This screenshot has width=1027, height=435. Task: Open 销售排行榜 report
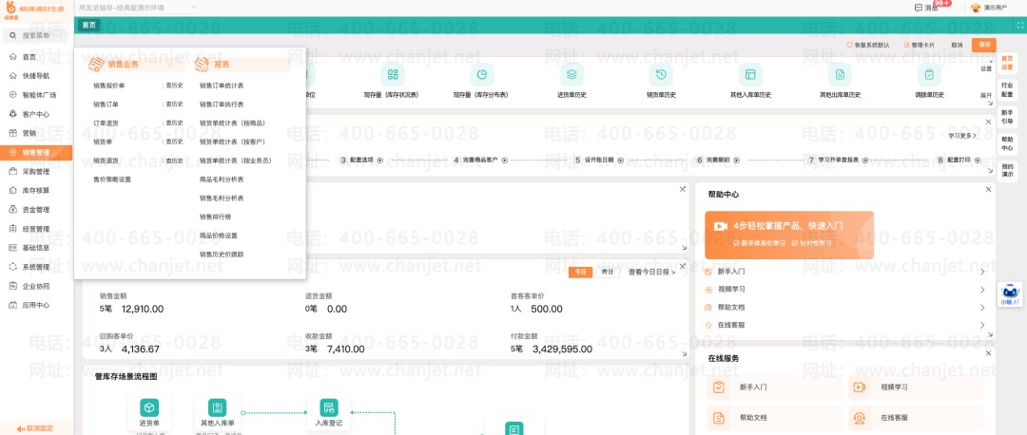pos(216,217)
